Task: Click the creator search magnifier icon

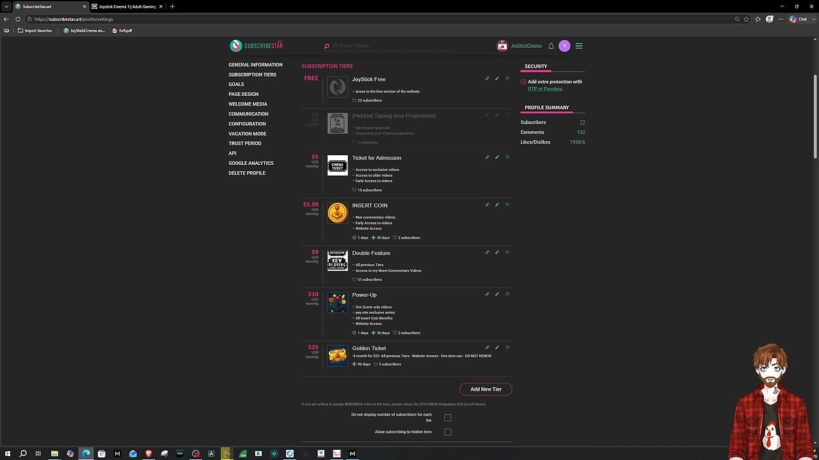Action: [x=326, y=46]
